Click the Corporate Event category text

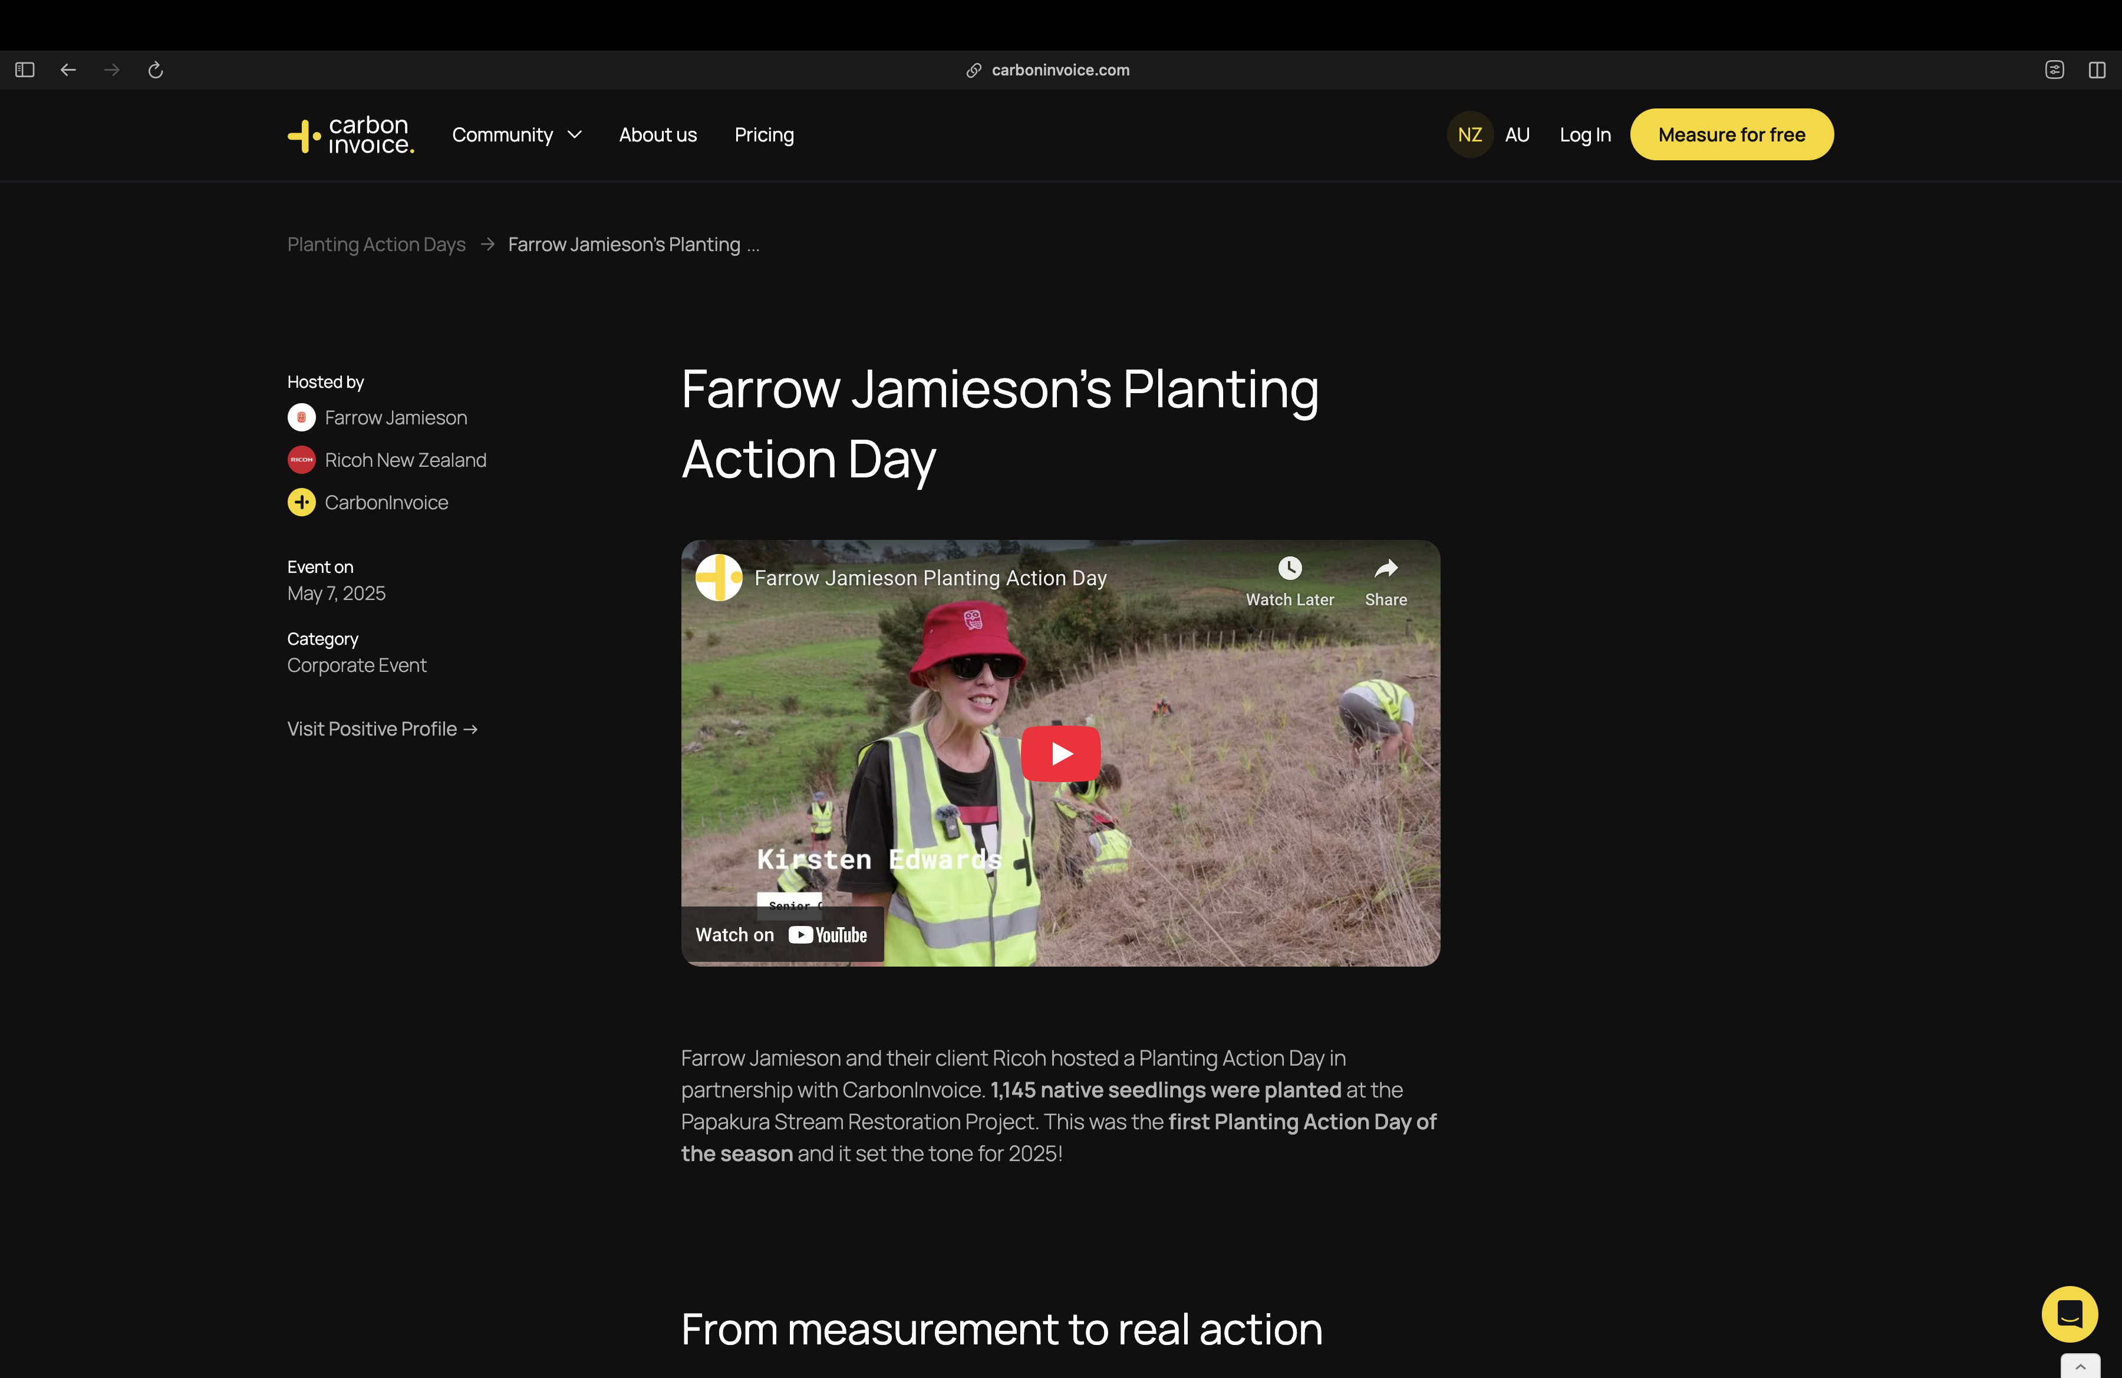click(357, 666)
